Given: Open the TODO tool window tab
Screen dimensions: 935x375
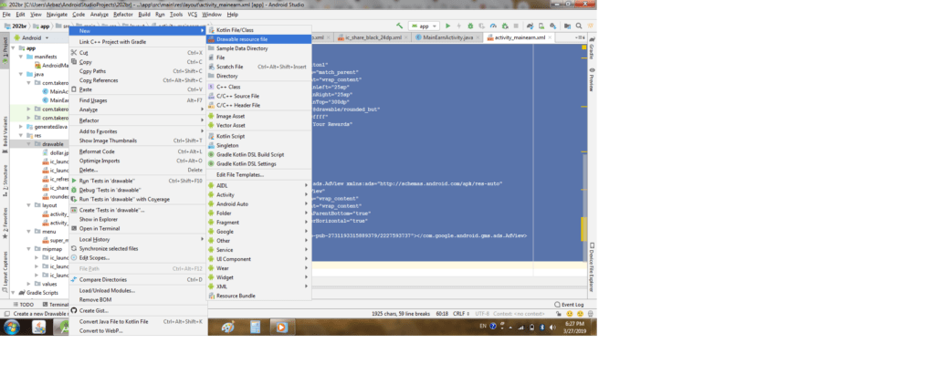Looking at the screenshot, I should 23,304.
